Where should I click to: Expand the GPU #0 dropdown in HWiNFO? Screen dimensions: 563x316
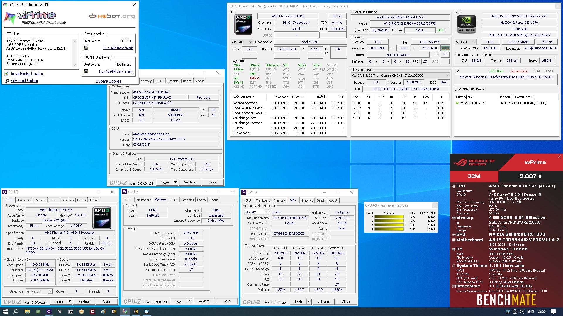[x=466, y=42]
